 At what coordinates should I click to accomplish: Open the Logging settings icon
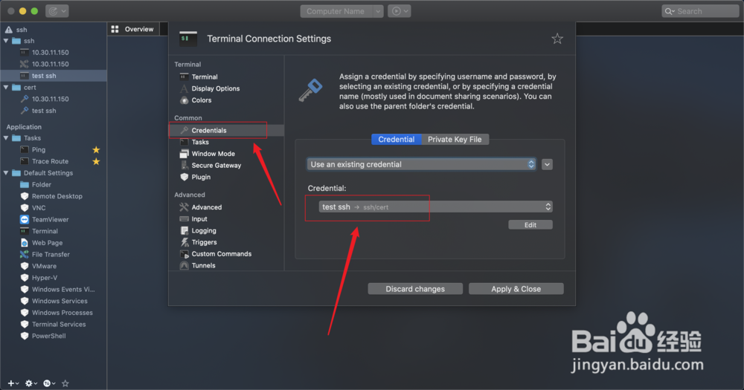click(x=184, y=231)
